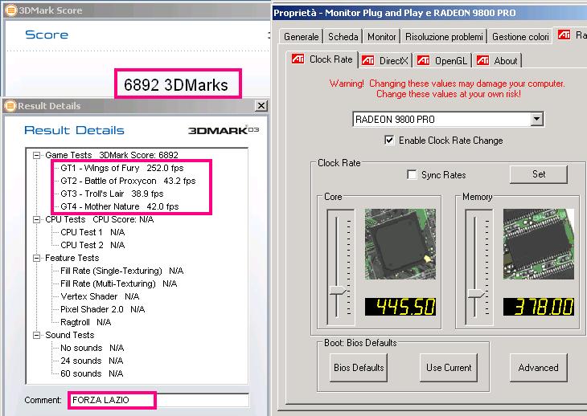Click the Bios Defaults button
Screen dimensions: 587x416
pyautogui.click(x=359, y=367)
